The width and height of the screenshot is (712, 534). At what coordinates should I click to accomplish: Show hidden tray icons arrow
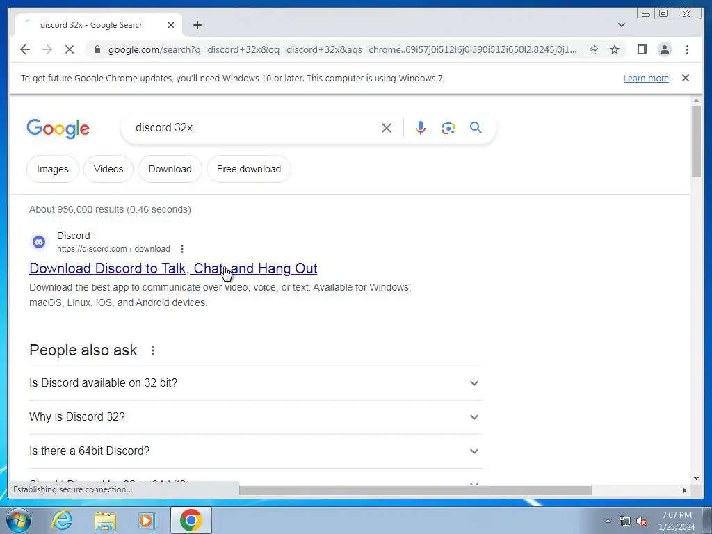(x=608, y=521)
